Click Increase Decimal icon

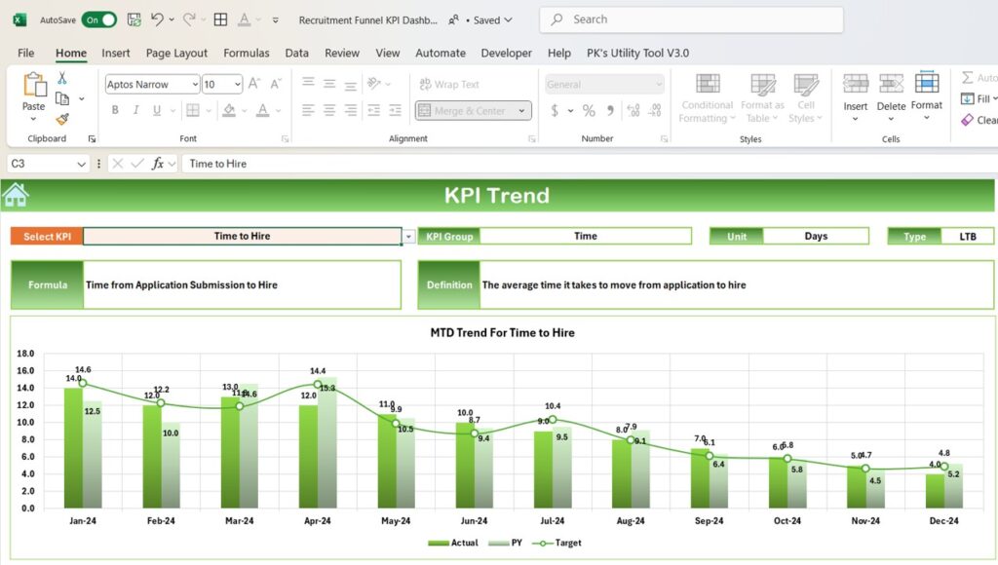[633, 111]
